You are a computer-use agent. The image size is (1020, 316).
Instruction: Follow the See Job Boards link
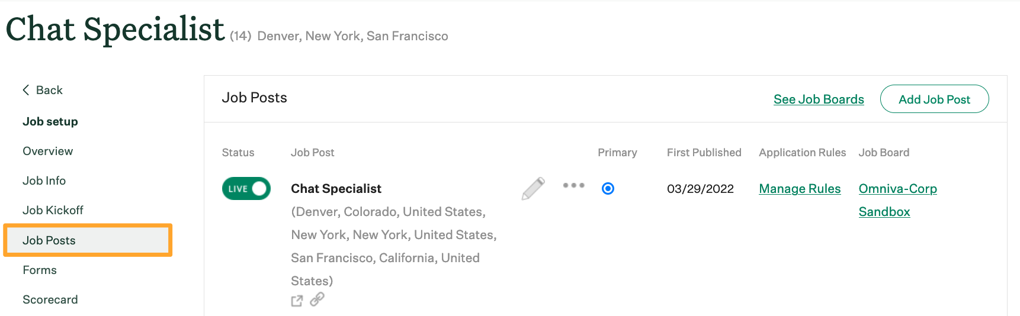coord(819,99)
